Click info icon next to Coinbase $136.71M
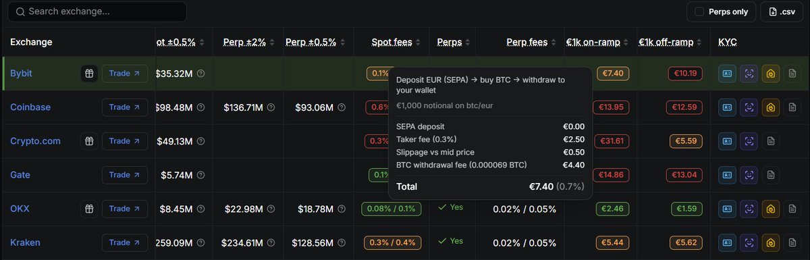 [x=271, y=107]
